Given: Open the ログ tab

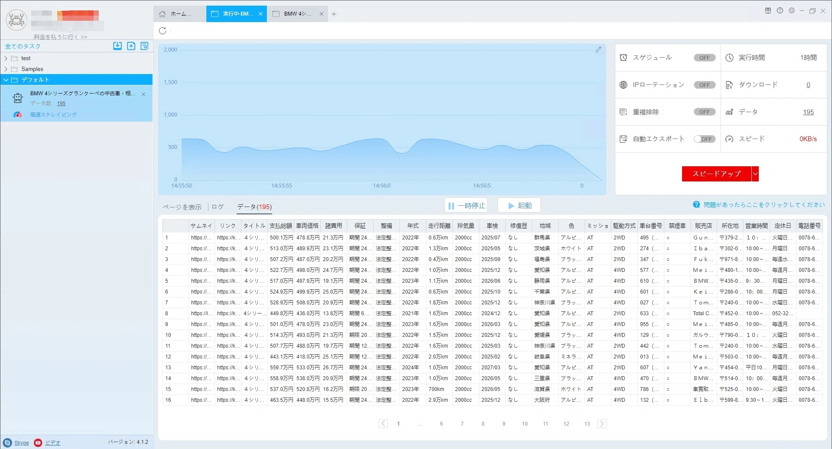Looking at the screenshot, I should click(218, 207).
